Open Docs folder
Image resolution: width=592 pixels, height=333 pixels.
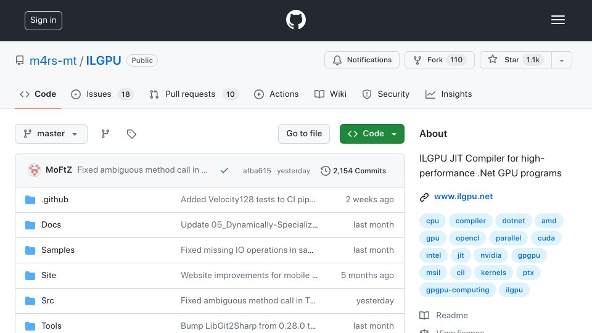51,224
